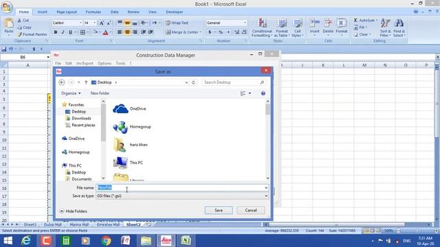Open Google Chrome from the taskbar
The image size is (440, 247).
coord(106,241)
